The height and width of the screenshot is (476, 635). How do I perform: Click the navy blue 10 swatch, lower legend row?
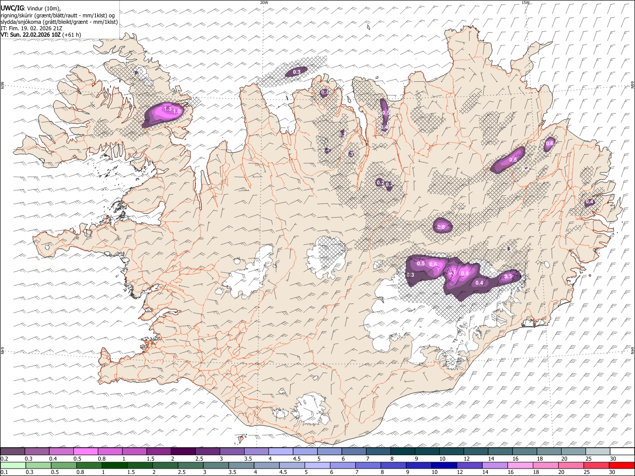point(443,465)
